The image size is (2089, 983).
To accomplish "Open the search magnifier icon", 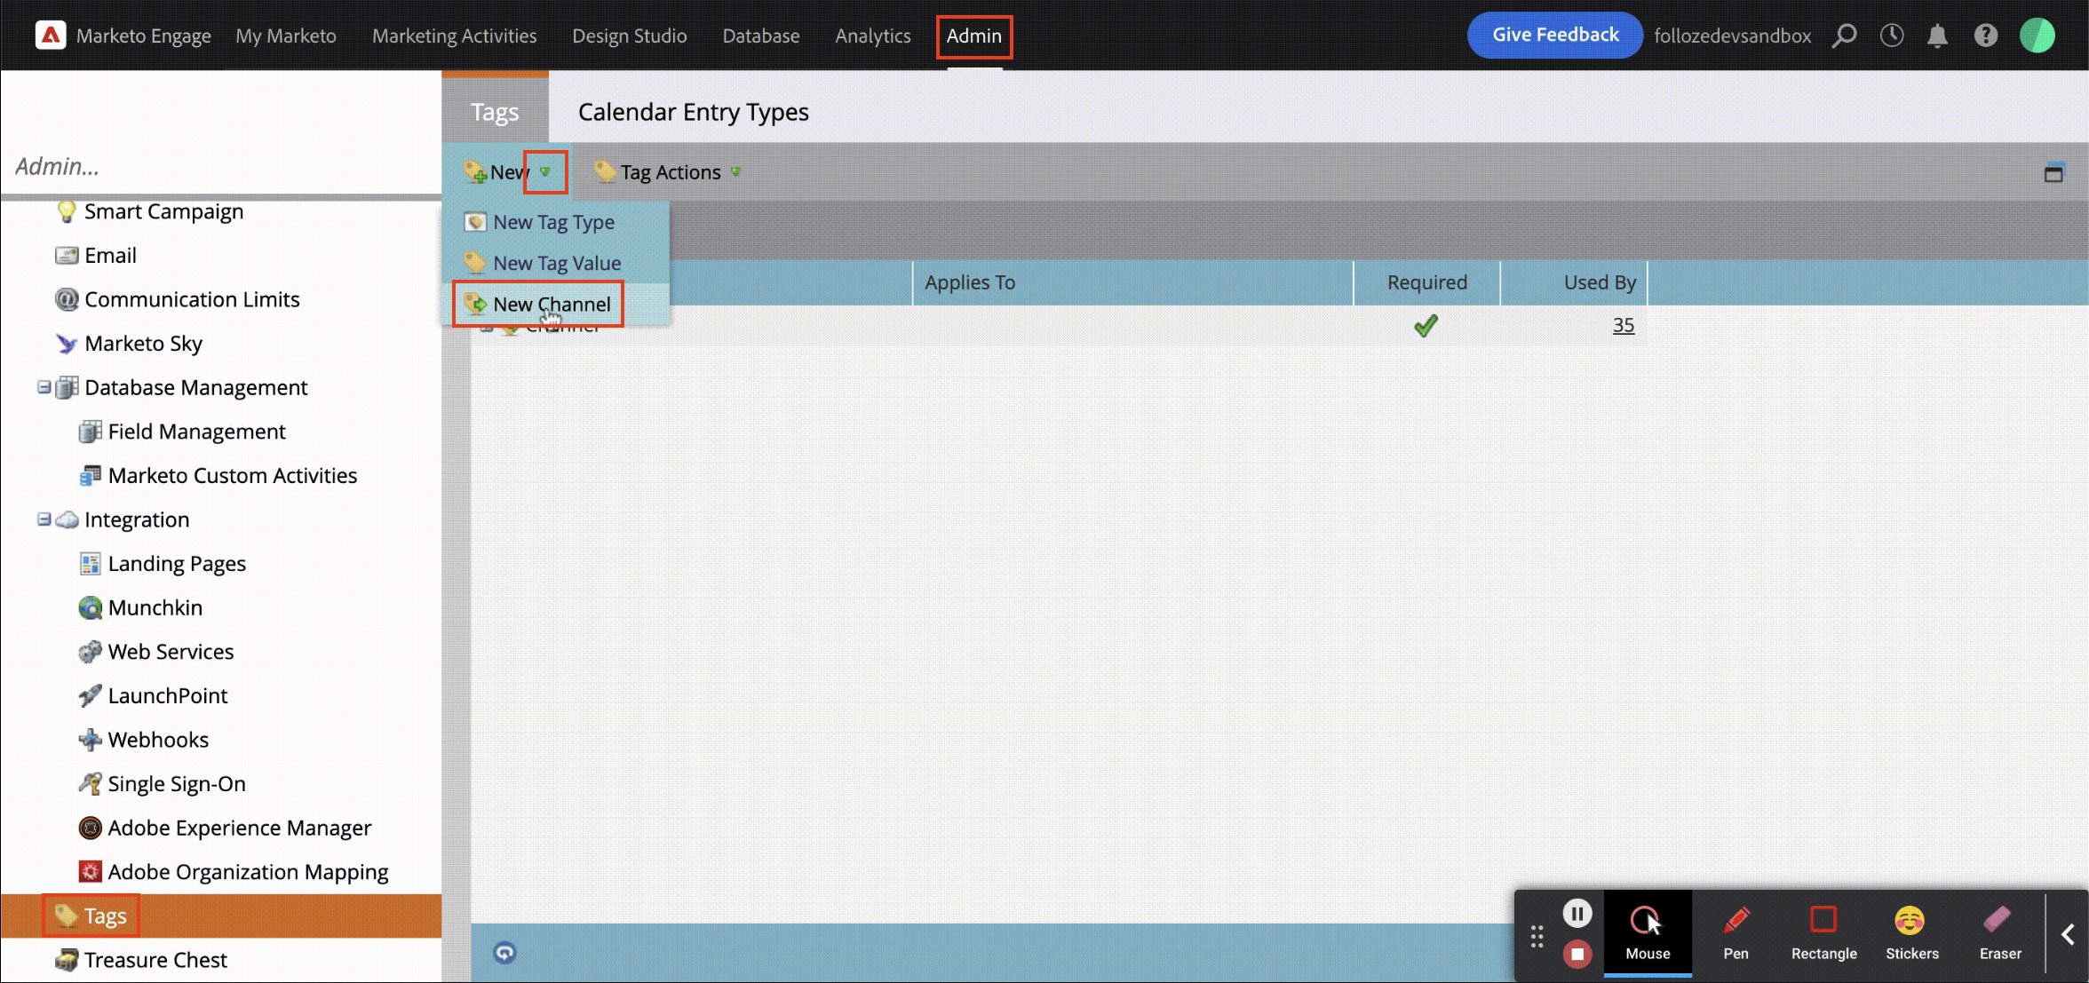I will tap(1845, 36).
